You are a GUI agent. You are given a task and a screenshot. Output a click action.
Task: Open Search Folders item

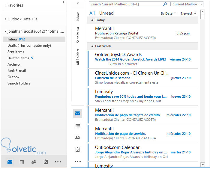(x=19, y=83)
